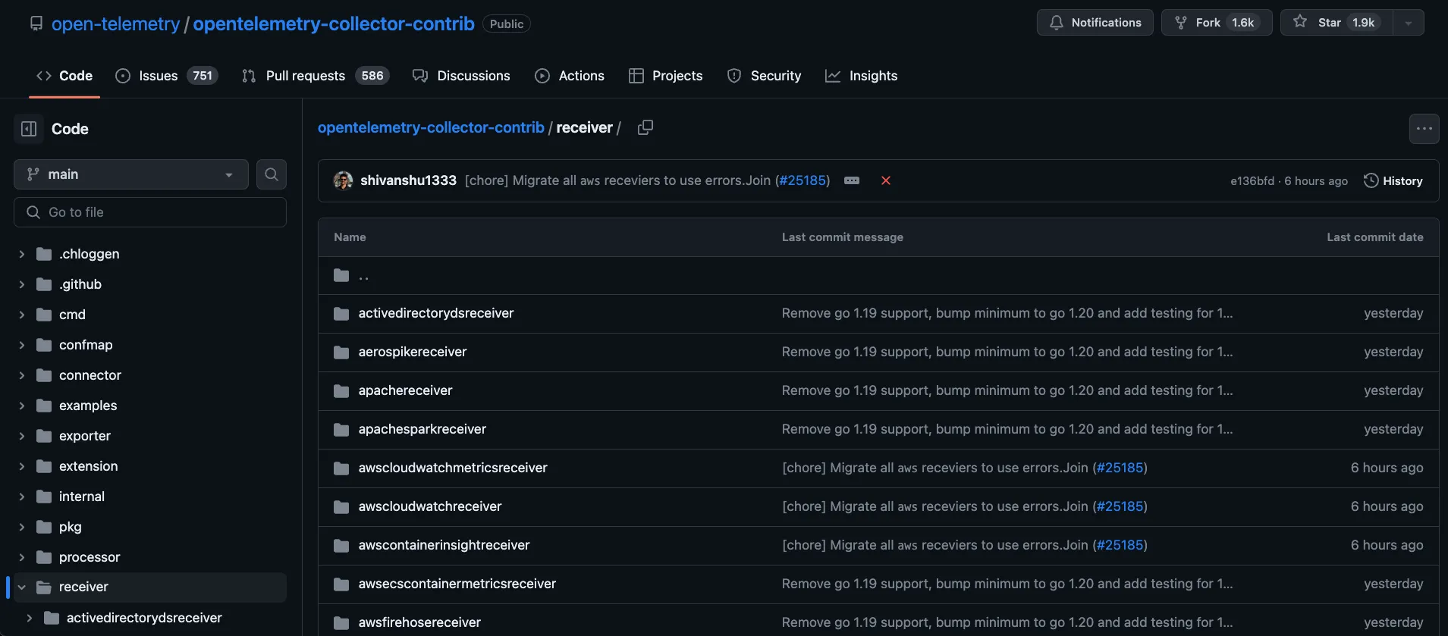View failed checks red X status
1448x636 pixels.
click(886, 180)
